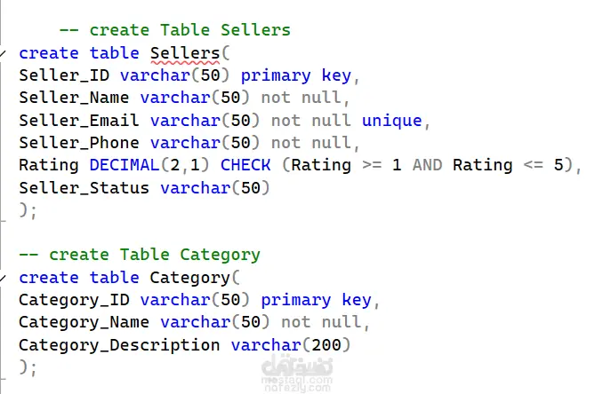Click varchar(200) on the Category_Description line
Screen dimensions: 595x394
click(291, 345)
